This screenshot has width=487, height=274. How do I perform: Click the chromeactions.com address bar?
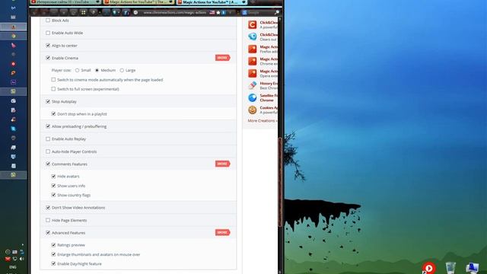point(174,12)
